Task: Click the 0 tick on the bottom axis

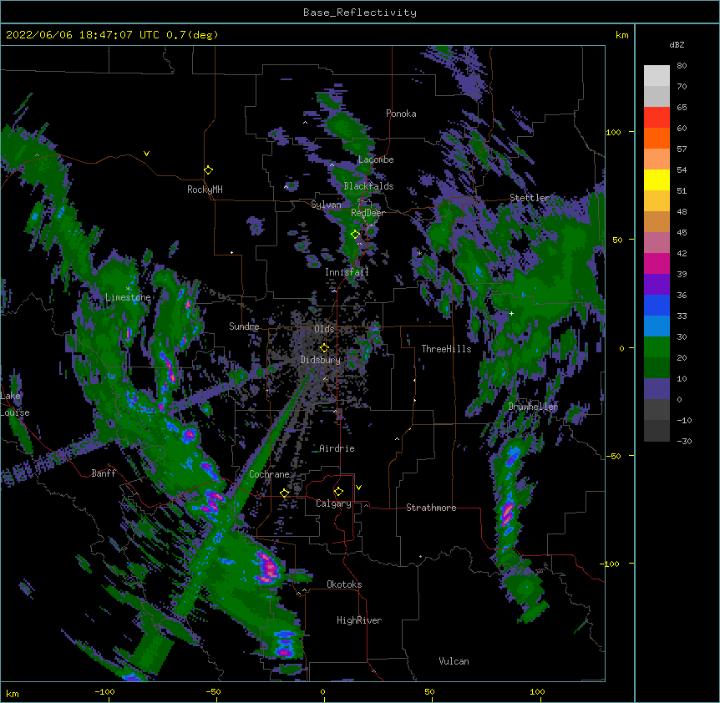Action: click(x=323, y=692)
